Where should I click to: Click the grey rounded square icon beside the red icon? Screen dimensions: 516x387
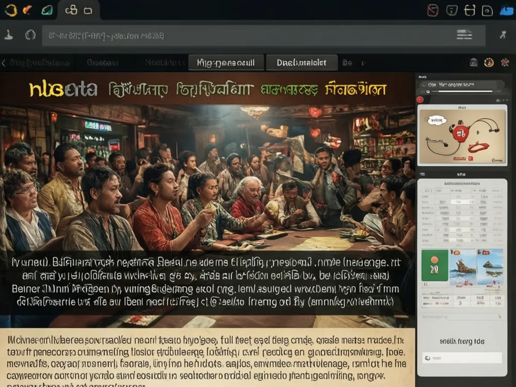click(451, 11)
